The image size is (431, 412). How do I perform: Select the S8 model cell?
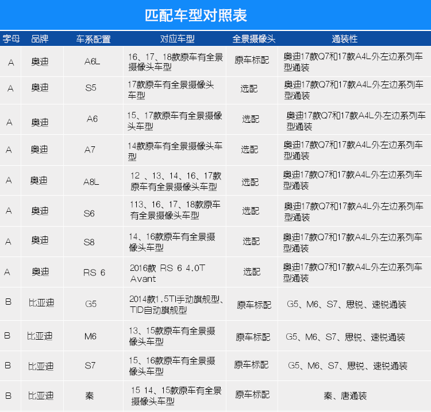click(x=89, y=242)
